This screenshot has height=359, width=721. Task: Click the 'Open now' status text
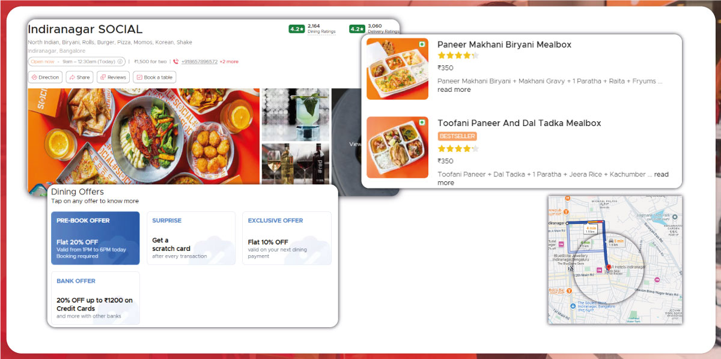pyautogui.click(x=42, y=61)
